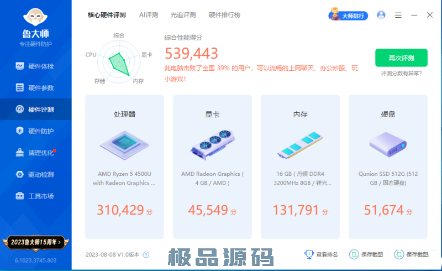The image size is (442, 271).
Task: Click the user account avatar icon
Action: pyautogui.click(x=381, y=15)
